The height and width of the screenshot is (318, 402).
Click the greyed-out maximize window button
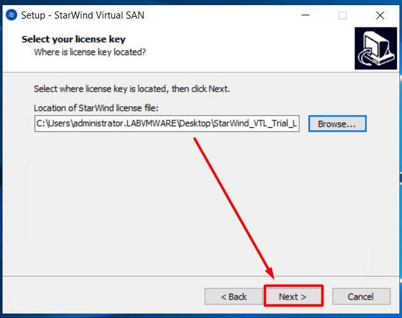click(x=343, y=14)
